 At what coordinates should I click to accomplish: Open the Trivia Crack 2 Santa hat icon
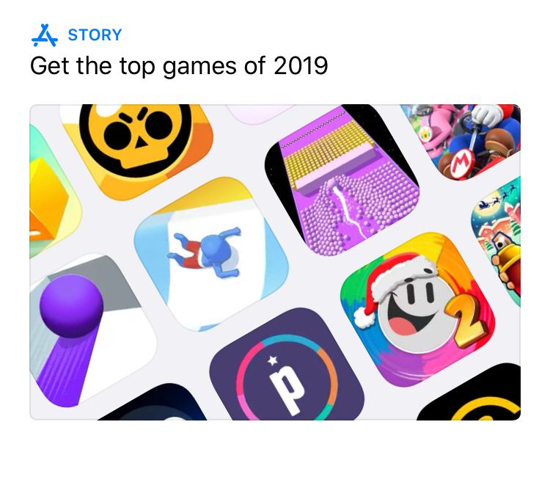(417, 310)
